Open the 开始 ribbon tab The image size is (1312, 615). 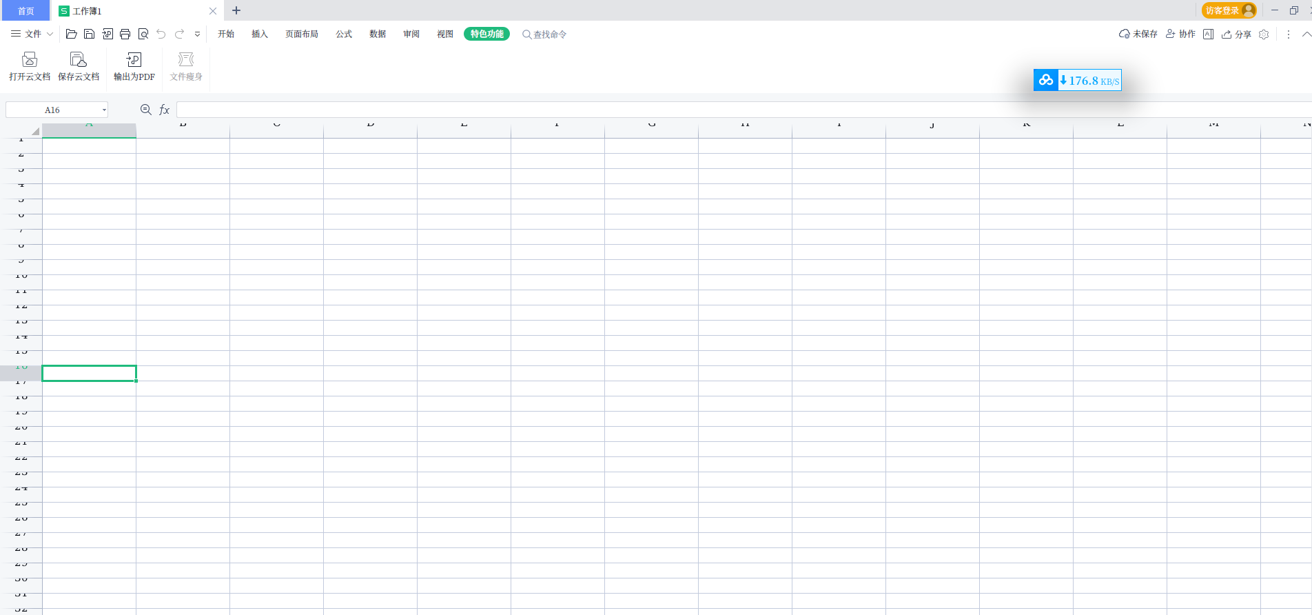226,34
